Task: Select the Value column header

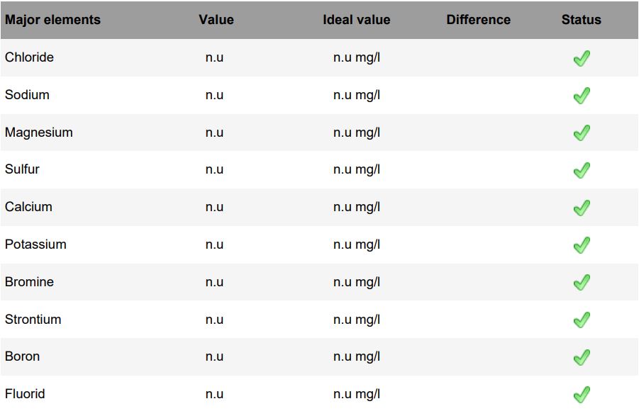Action: [216, 20]
